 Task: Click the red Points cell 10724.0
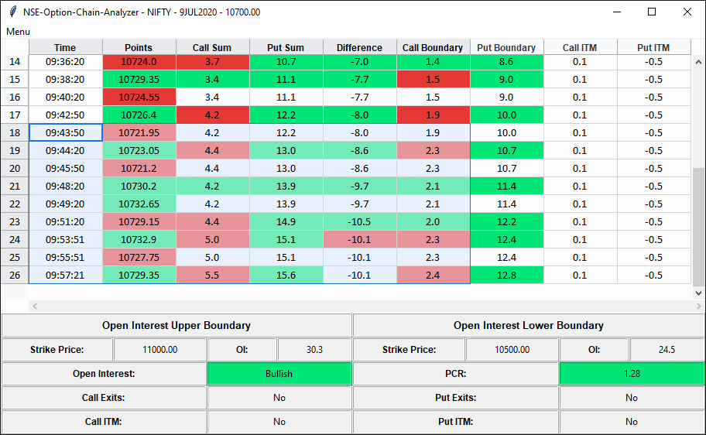pos(139,62)
